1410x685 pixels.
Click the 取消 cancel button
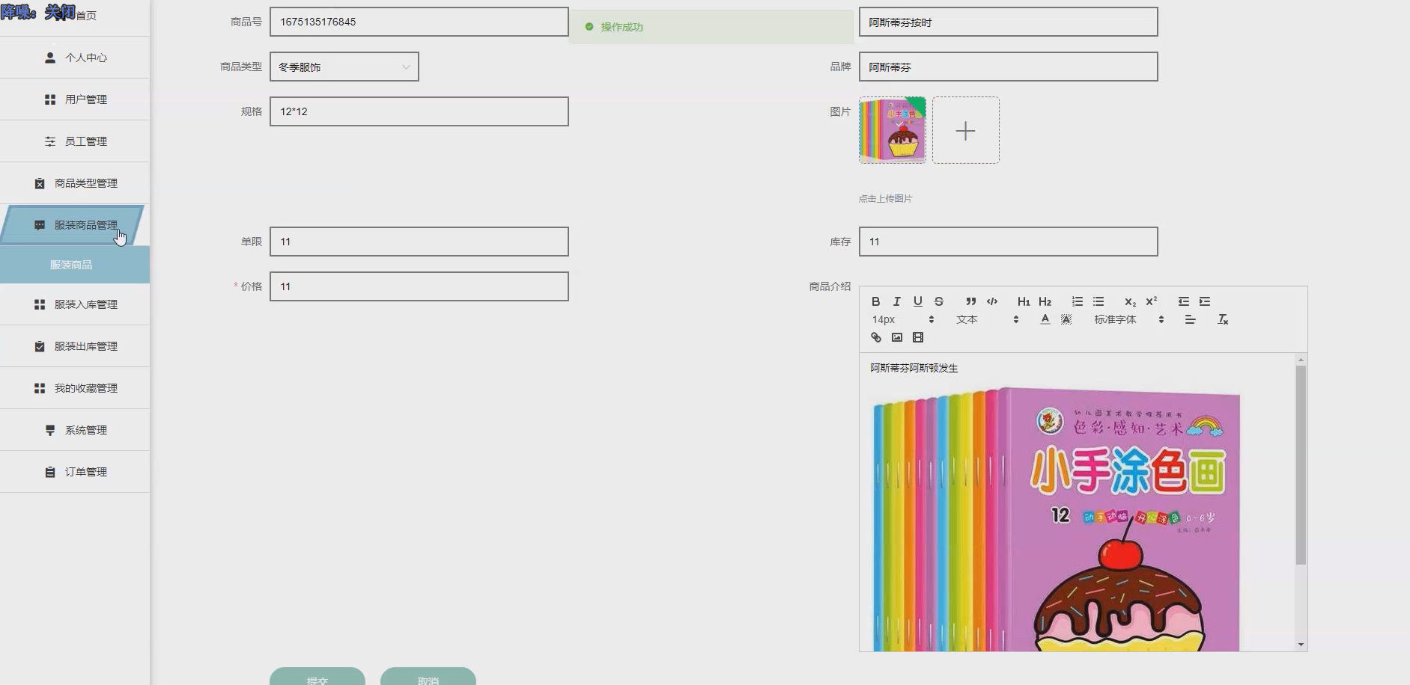(x=428, y=677)
